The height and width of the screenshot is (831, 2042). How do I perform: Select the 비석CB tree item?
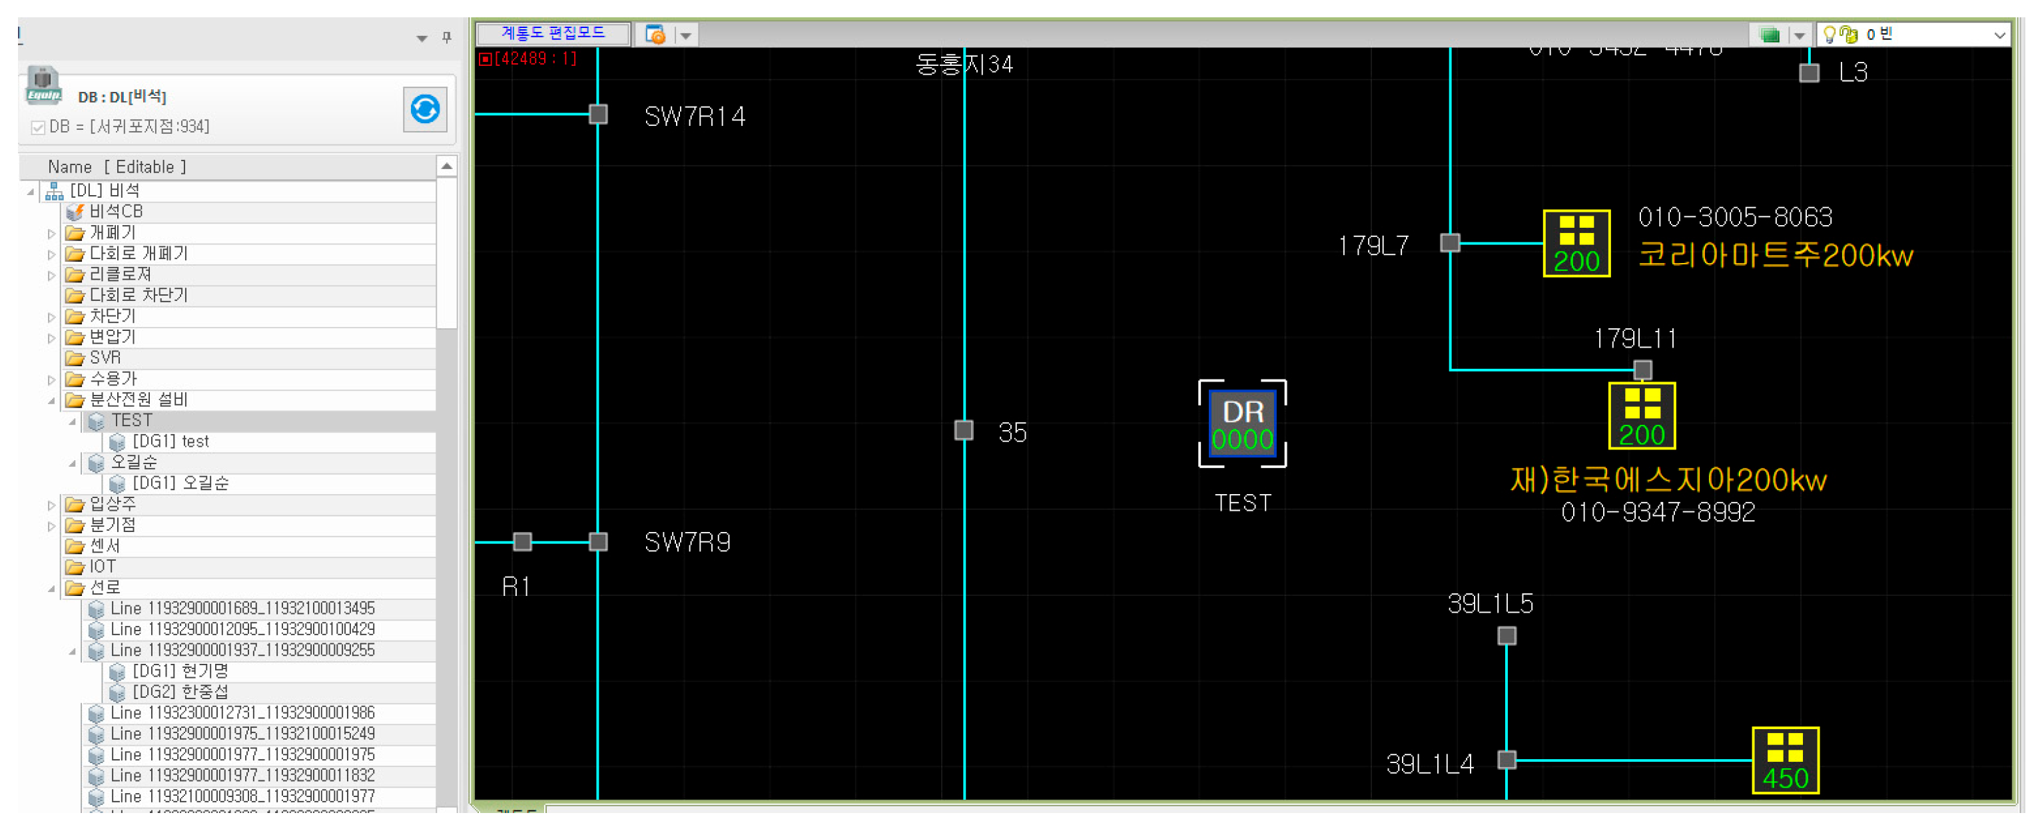coord(116,212)
